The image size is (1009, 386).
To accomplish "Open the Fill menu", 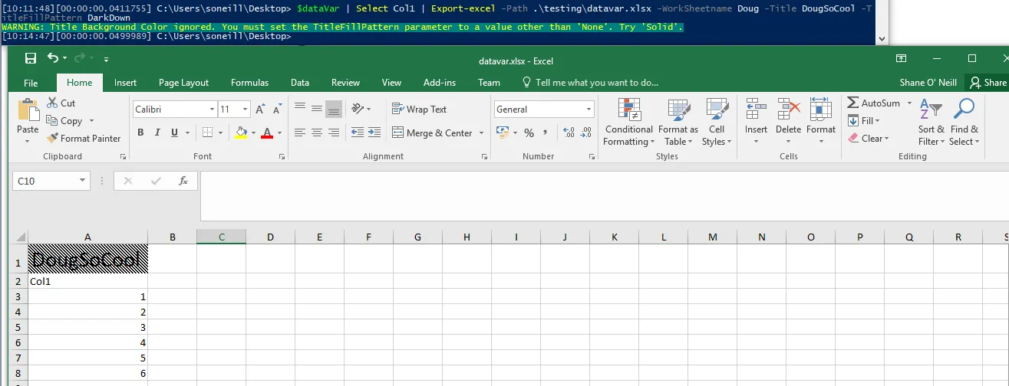I will (x=865, y=120).
